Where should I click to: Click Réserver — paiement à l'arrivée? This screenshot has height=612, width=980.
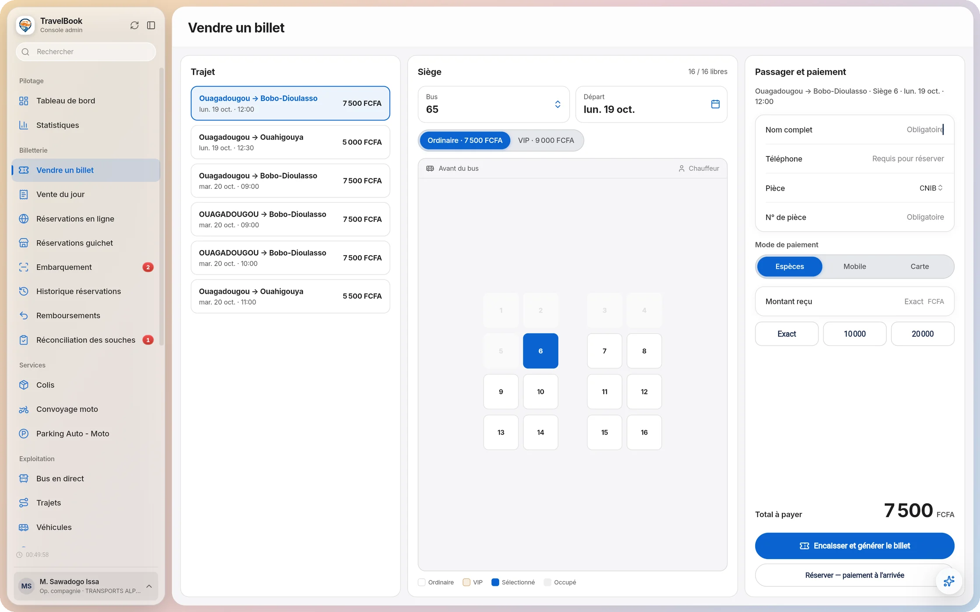click(x=854, y=575)
